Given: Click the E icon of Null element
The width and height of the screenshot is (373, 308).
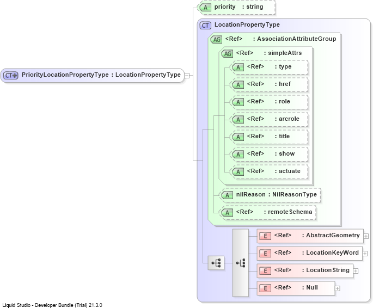Looking at the screenshot, I should pyautogui.click(x=265, y=288).
